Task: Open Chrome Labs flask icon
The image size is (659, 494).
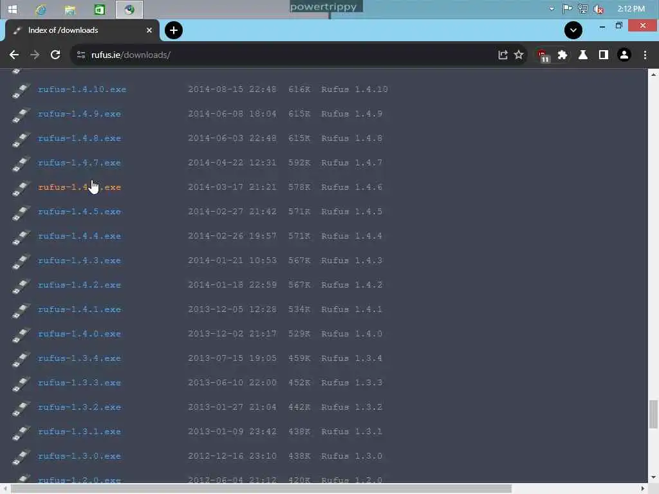Action: coord(583,55)
